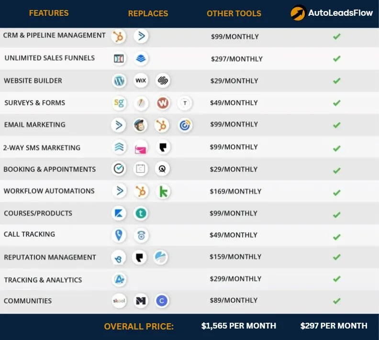
Task: Click the green checkmark in Communities row
Action: pyautogui.click(x=336, y=301)
